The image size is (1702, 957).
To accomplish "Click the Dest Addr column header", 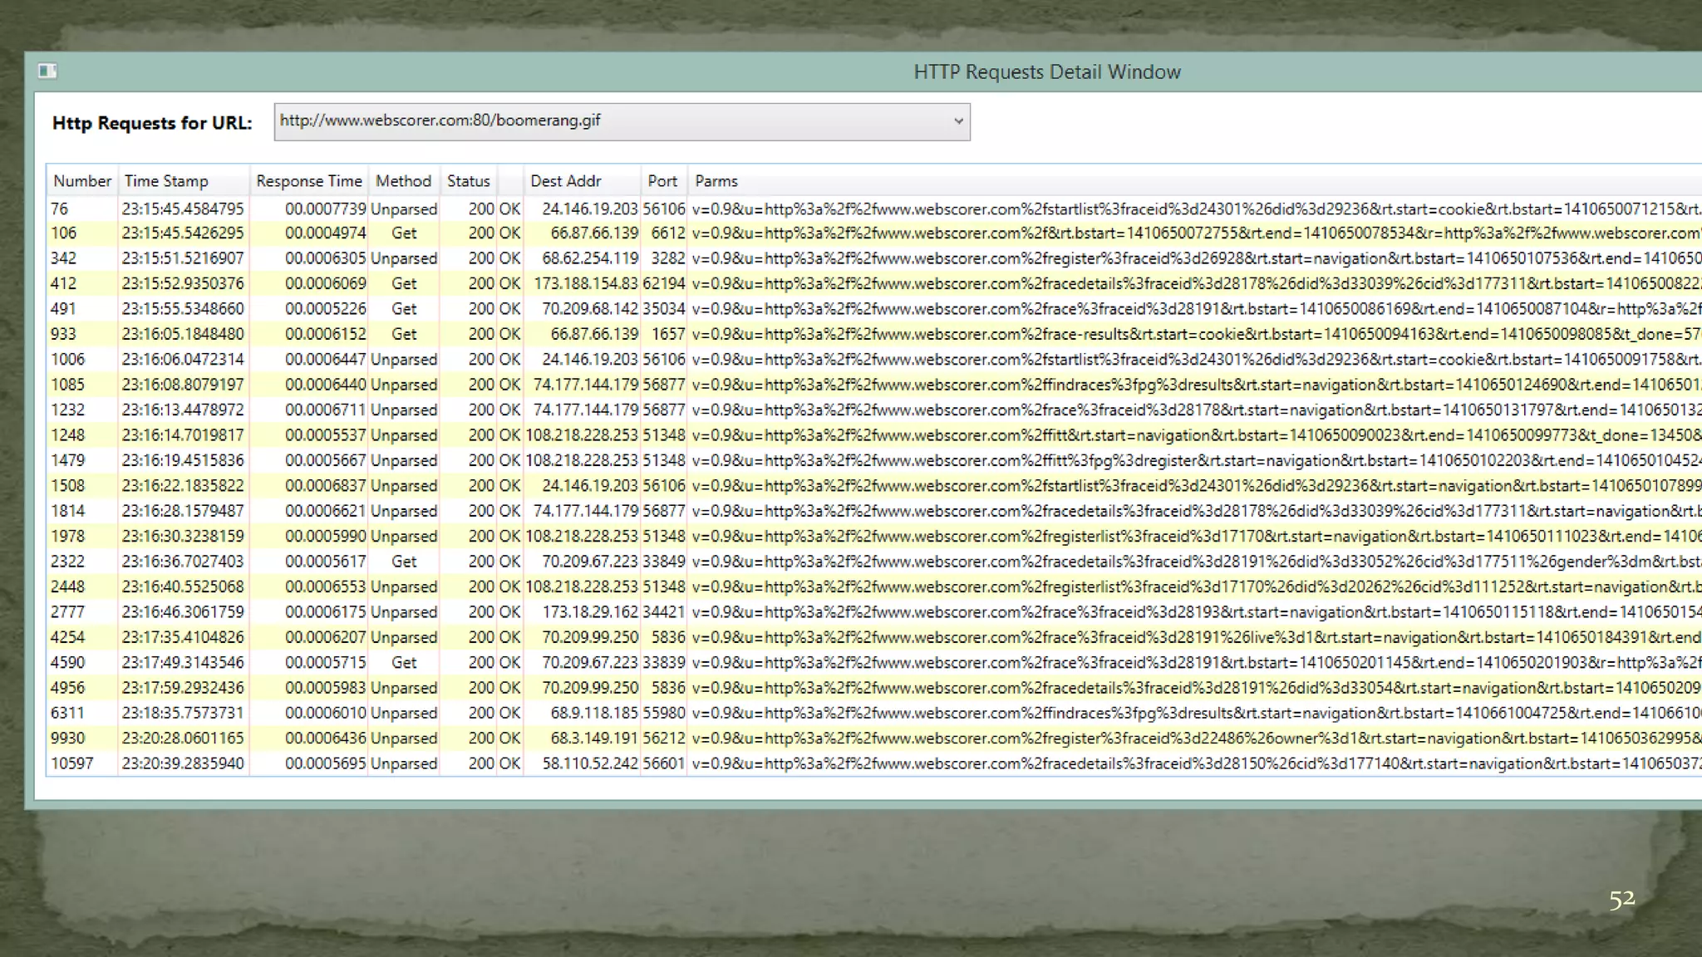I will 565,181.
